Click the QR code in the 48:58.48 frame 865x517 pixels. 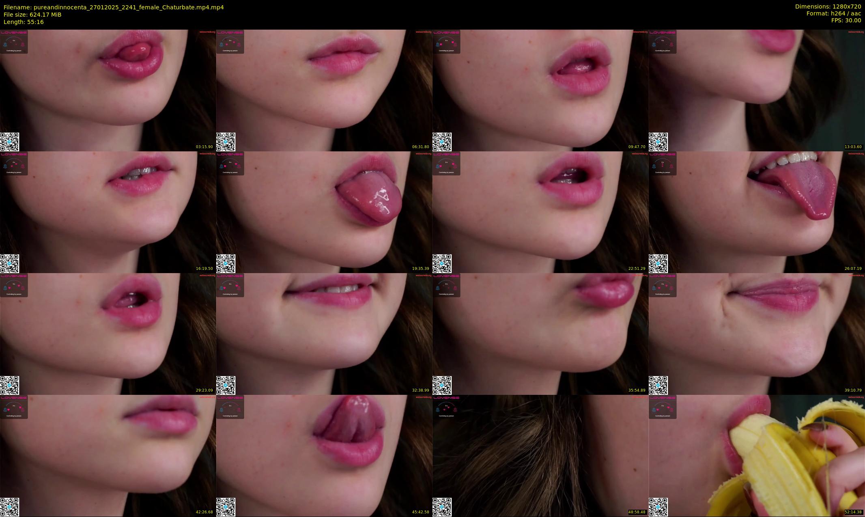tap(442, 507)
